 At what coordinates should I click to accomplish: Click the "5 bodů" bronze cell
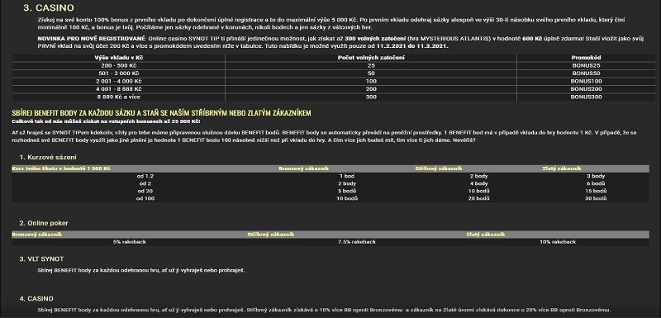tap(347, 192)
